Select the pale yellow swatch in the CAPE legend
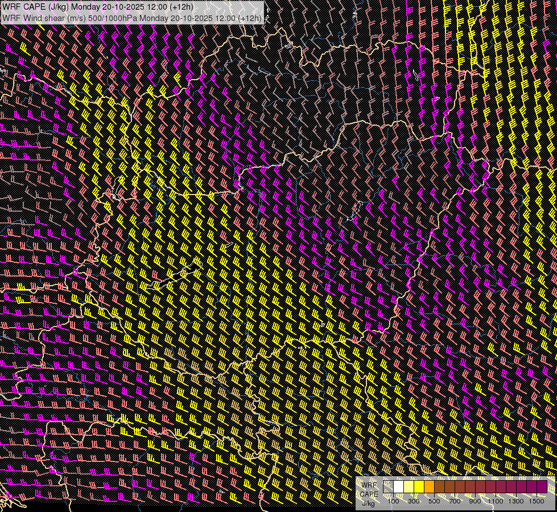This screenshot has width=557, height=512. coord(409,487)
